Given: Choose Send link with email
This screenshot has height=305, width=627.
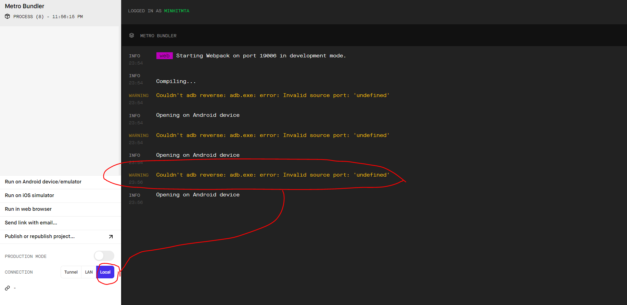Looking at the screenshot, I should pyautogui.click(x=31, y=223).
